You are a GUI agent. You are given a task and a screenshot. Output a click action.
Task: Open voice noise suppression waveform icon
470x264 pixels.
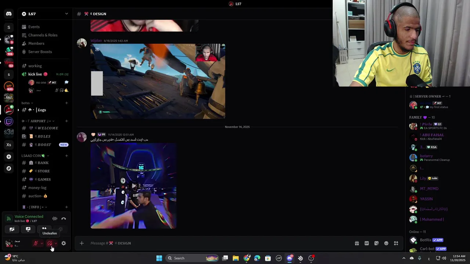(55, 219)
